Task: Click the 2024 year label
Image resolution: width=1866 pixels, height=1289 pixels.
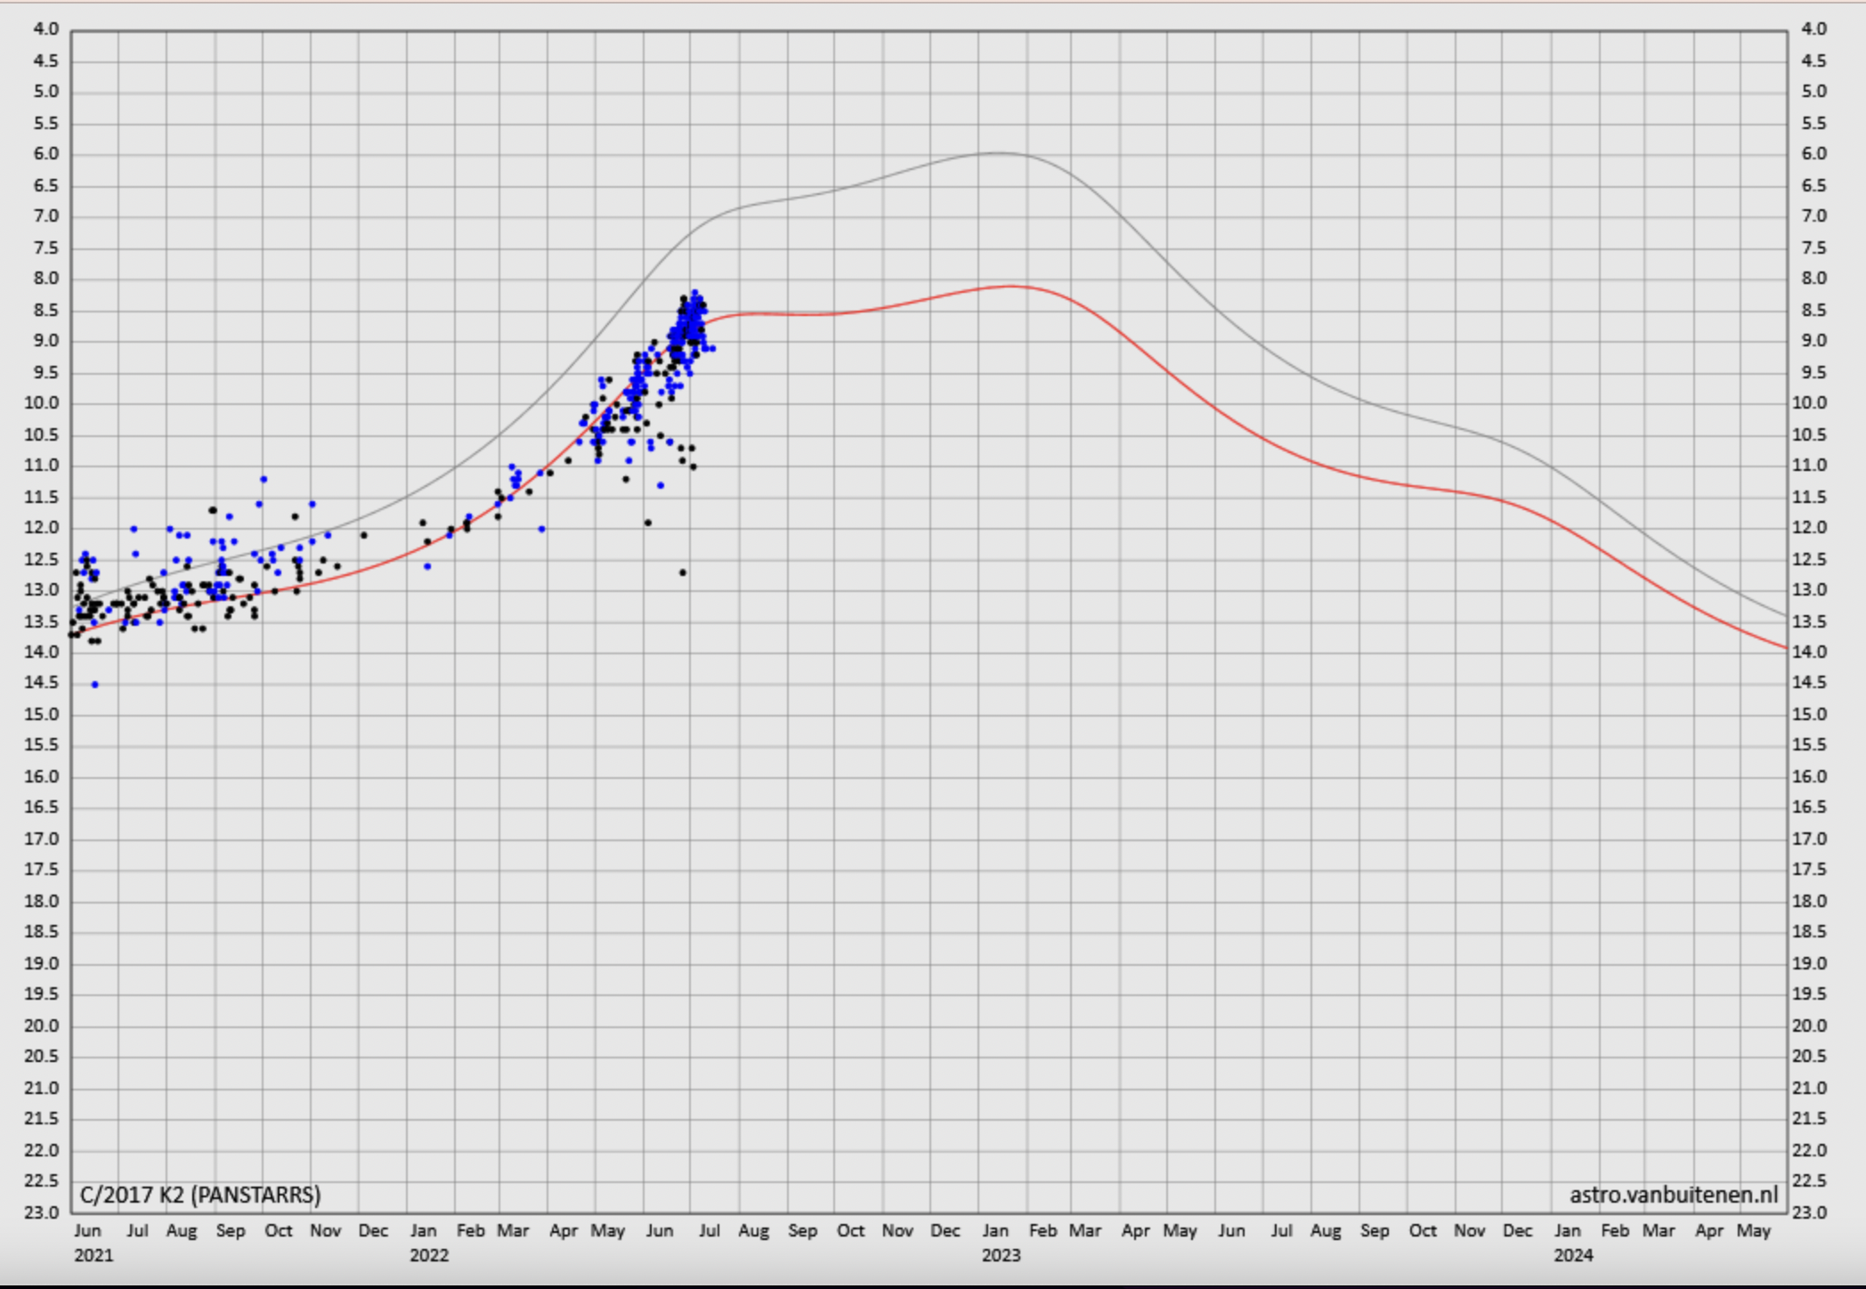Action: click(1573, 1255)
